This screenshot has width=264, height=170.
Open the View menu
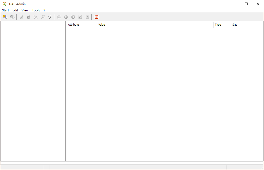pos(25,10)
